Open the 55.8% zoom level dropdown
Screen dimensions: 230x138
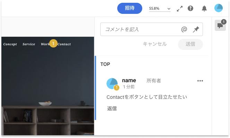(160, 9)
